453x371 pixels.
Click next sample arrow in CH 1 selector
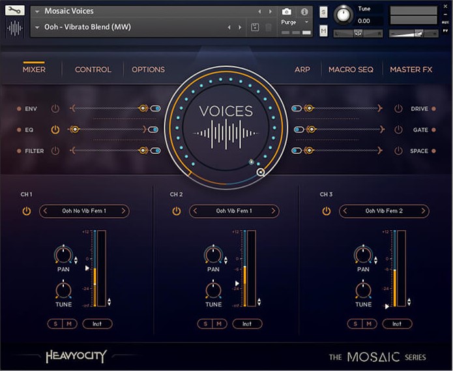pyautogui.click(x=123, y=211)
